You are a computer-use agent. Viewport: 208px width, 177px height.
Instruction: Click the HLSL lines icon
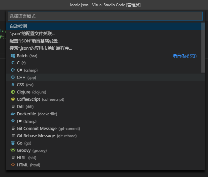point(13,158)
